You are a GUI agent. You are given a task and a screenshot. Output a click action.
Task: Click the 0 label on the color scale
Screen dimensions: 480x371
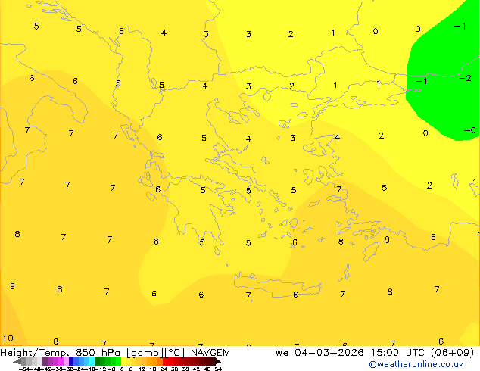pyautogui.click(x=122, y=369)
